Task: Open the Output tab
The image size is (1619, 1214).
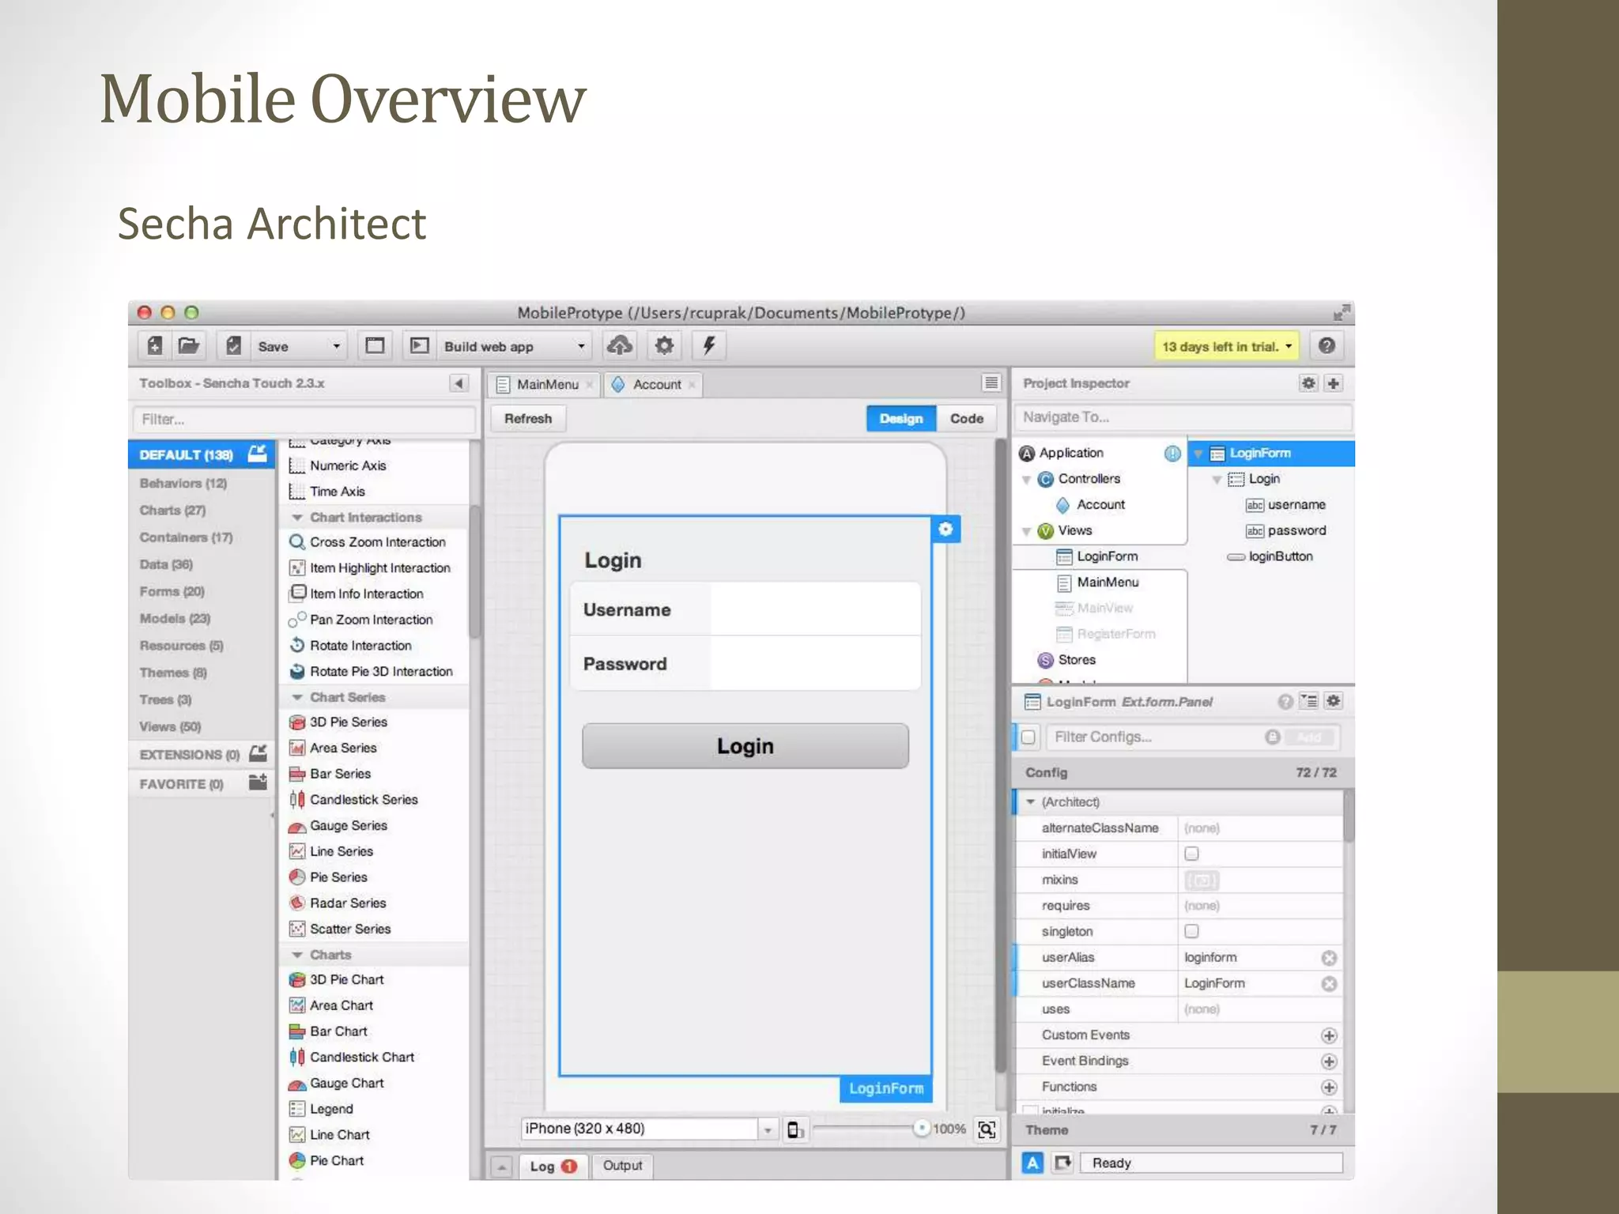Action: point(622,1166)
